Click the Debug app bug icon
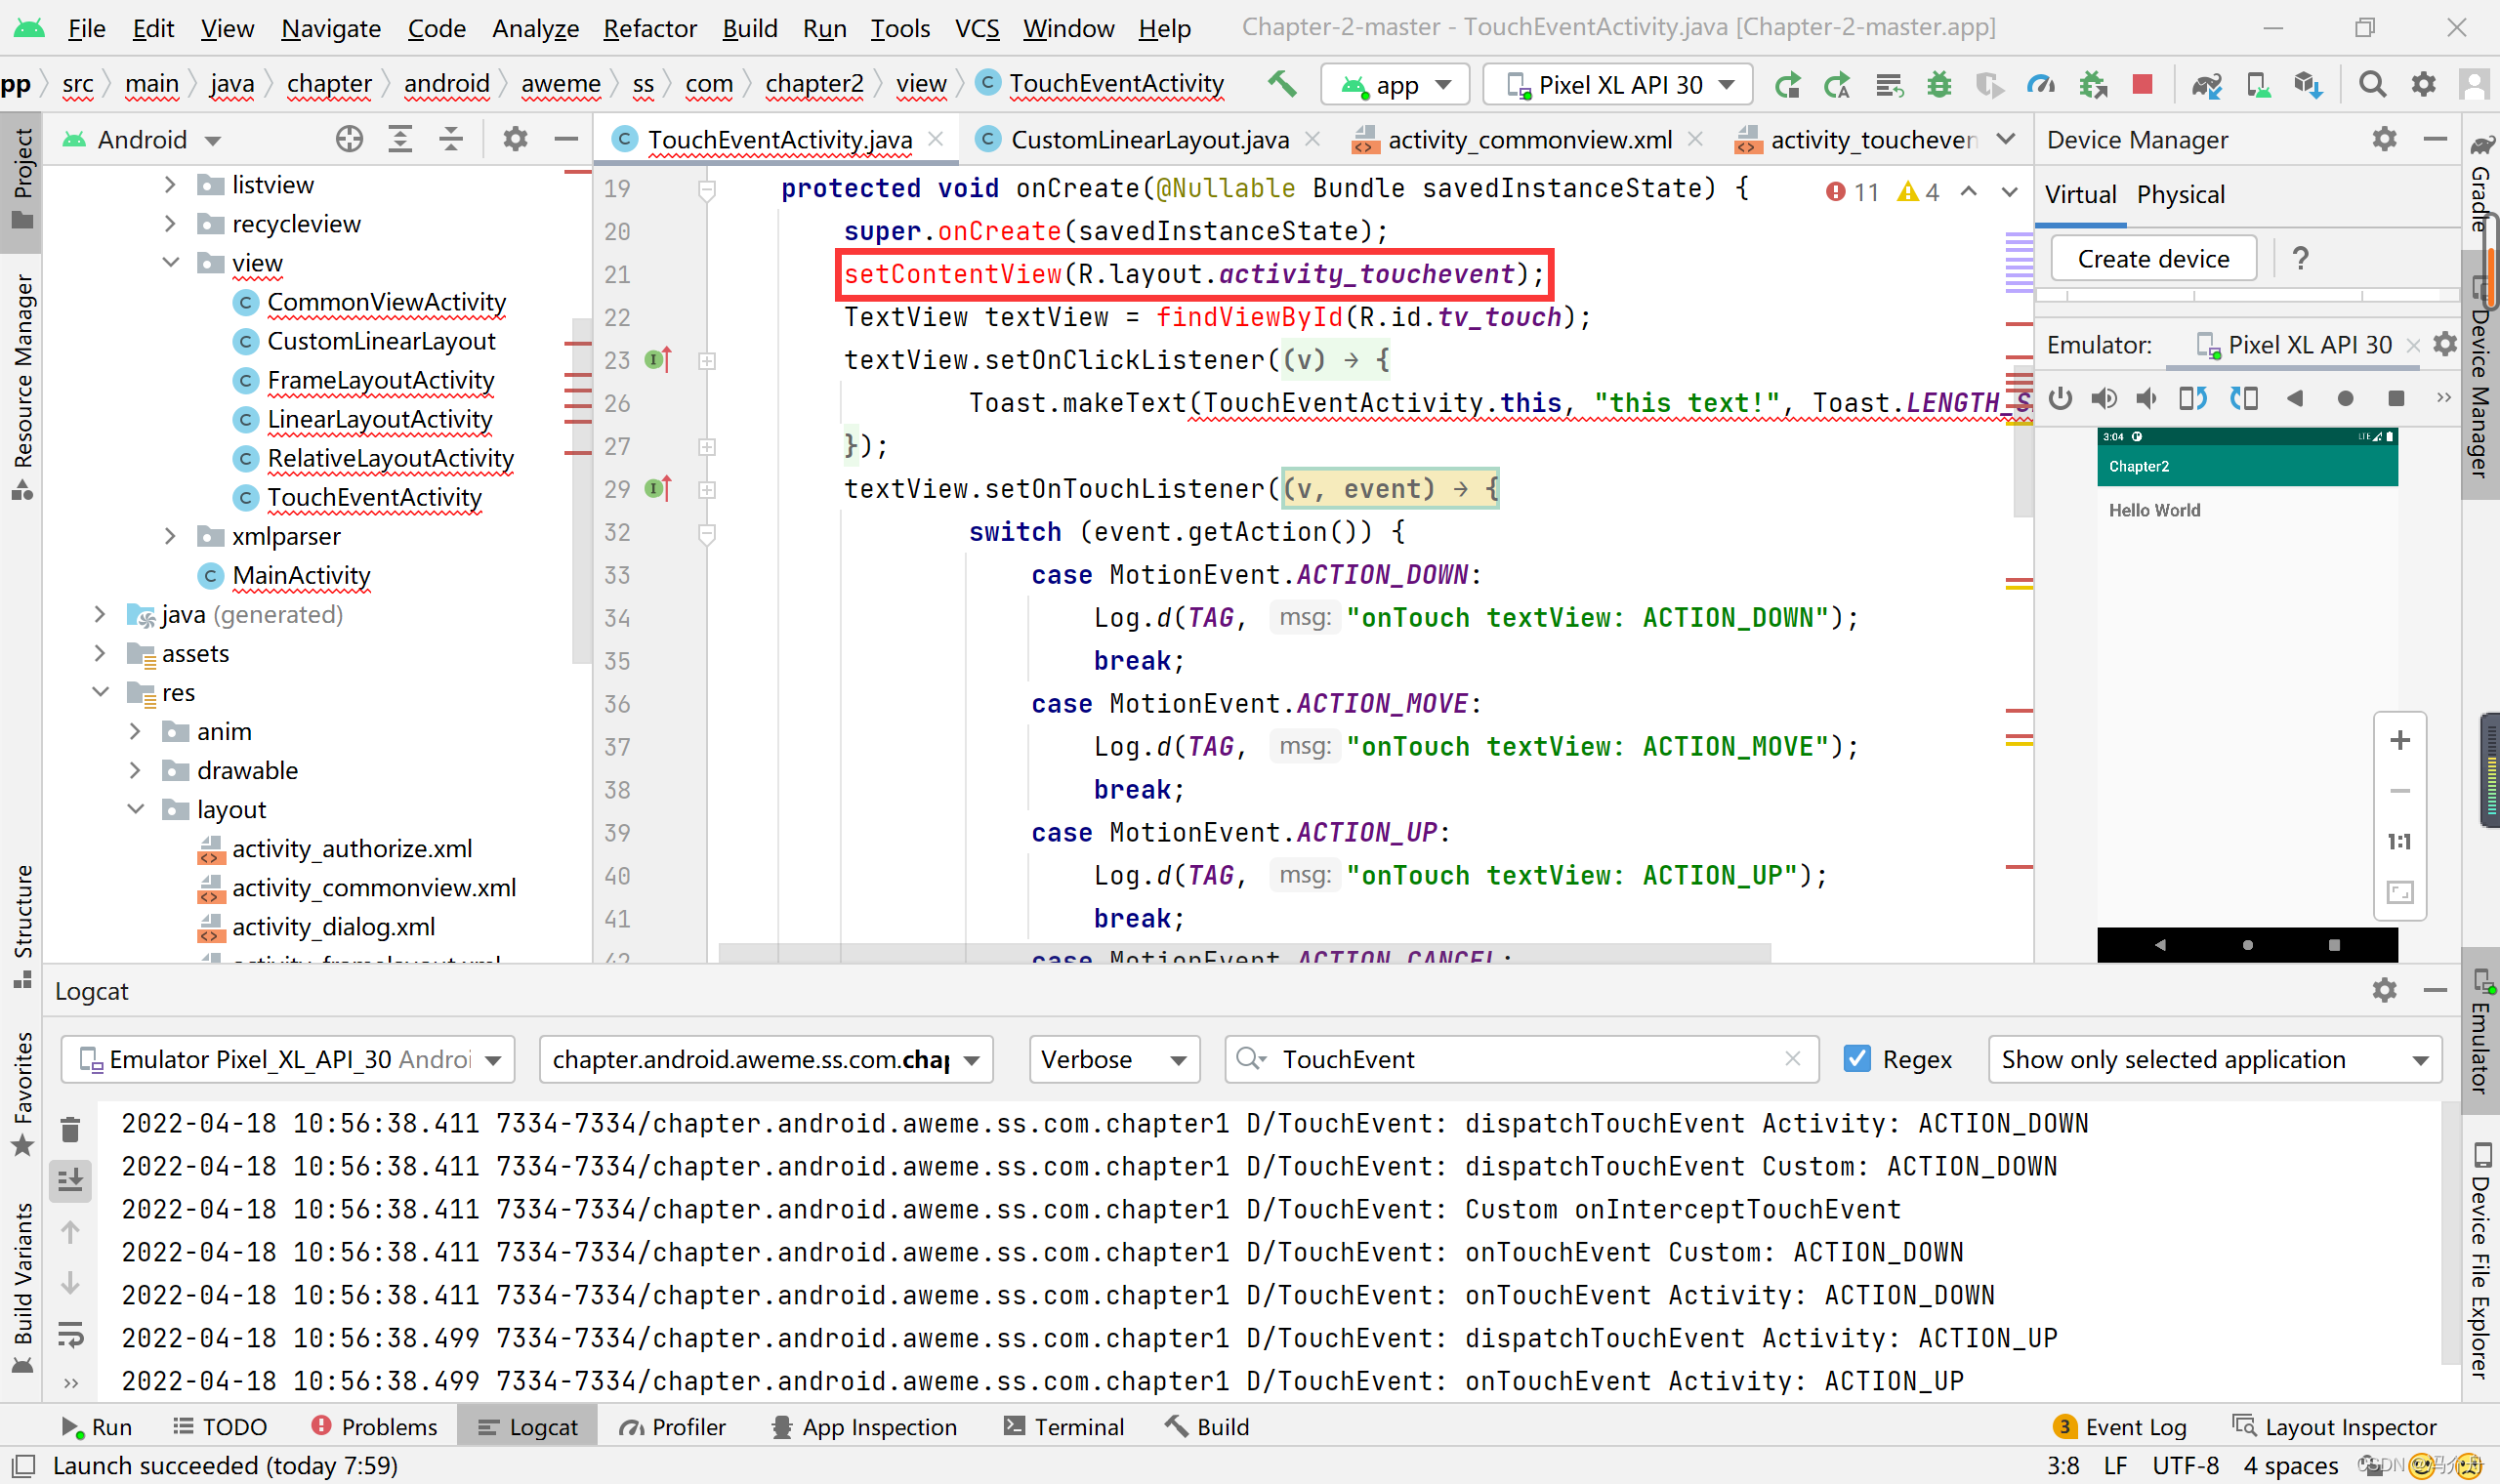This screenshot has width=2500, height=1484. [x=1939, y=85]
